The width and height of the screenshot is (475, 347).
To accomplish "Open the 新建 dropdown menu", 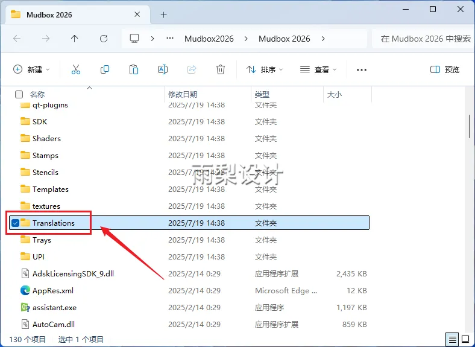I will tap(31, 70).
